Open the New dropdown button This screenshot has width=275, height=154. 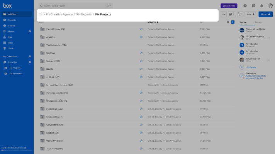[x=251, y=14]
